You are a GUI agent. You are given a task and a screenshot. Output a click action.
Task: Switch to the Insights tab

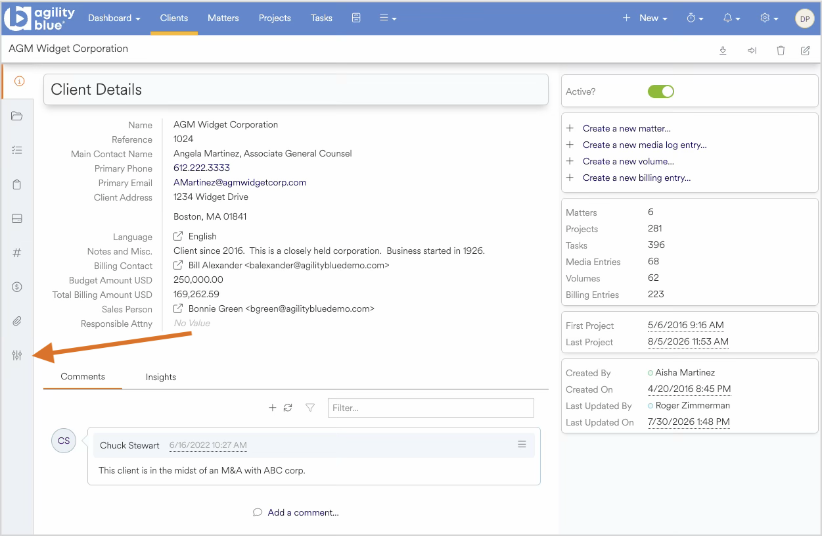161,378
